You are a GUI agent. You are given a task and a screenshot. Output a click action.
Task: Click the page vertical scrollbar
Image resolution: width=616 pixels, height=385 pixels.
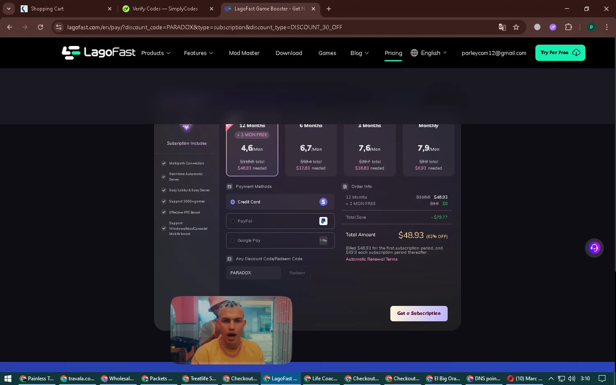614,154
